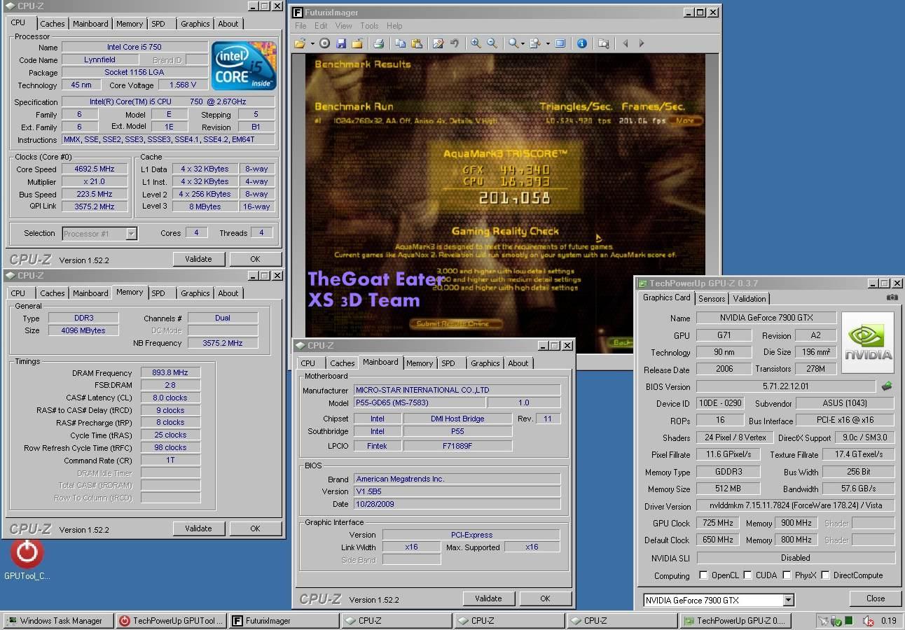905x630 pixels.
Task: Click the Undo arrow icon in FuturixImager
Action: coord(455,43)
